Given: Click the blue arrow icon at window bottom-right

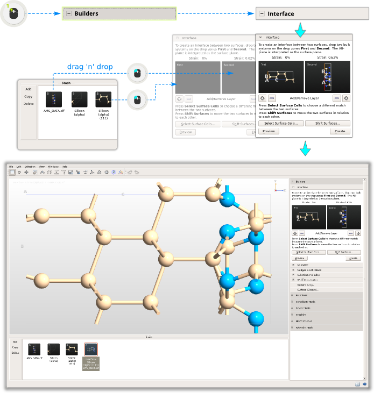Looking at the screenshot, I should 365,384.
